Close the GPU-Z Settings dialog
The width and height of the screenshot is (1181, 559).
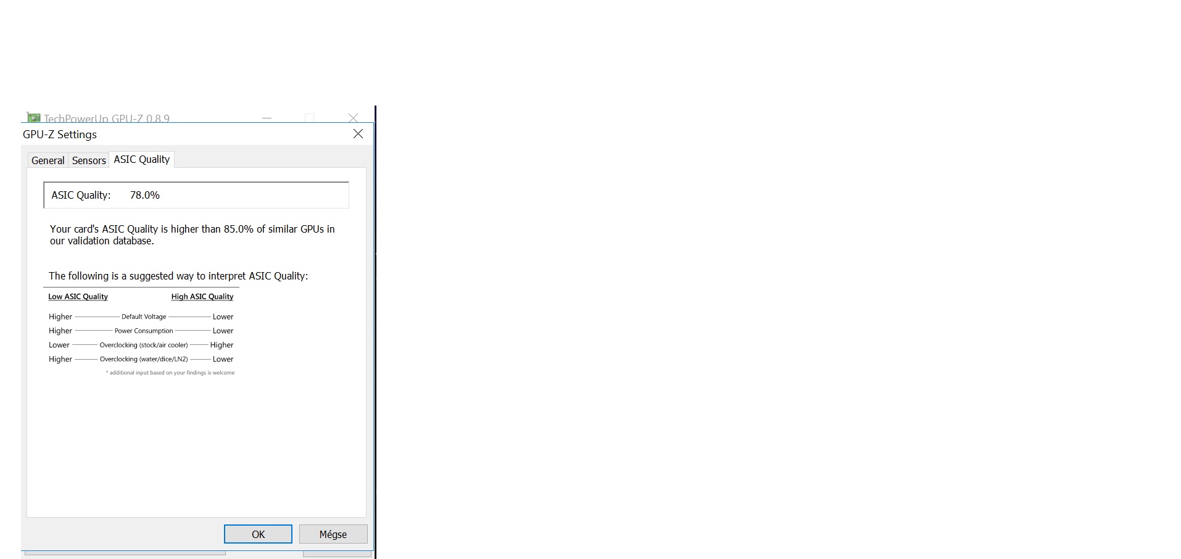(358, 134)
